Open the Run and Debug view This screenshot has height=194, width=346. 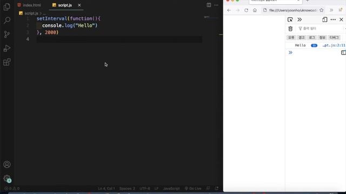(7, 48)
